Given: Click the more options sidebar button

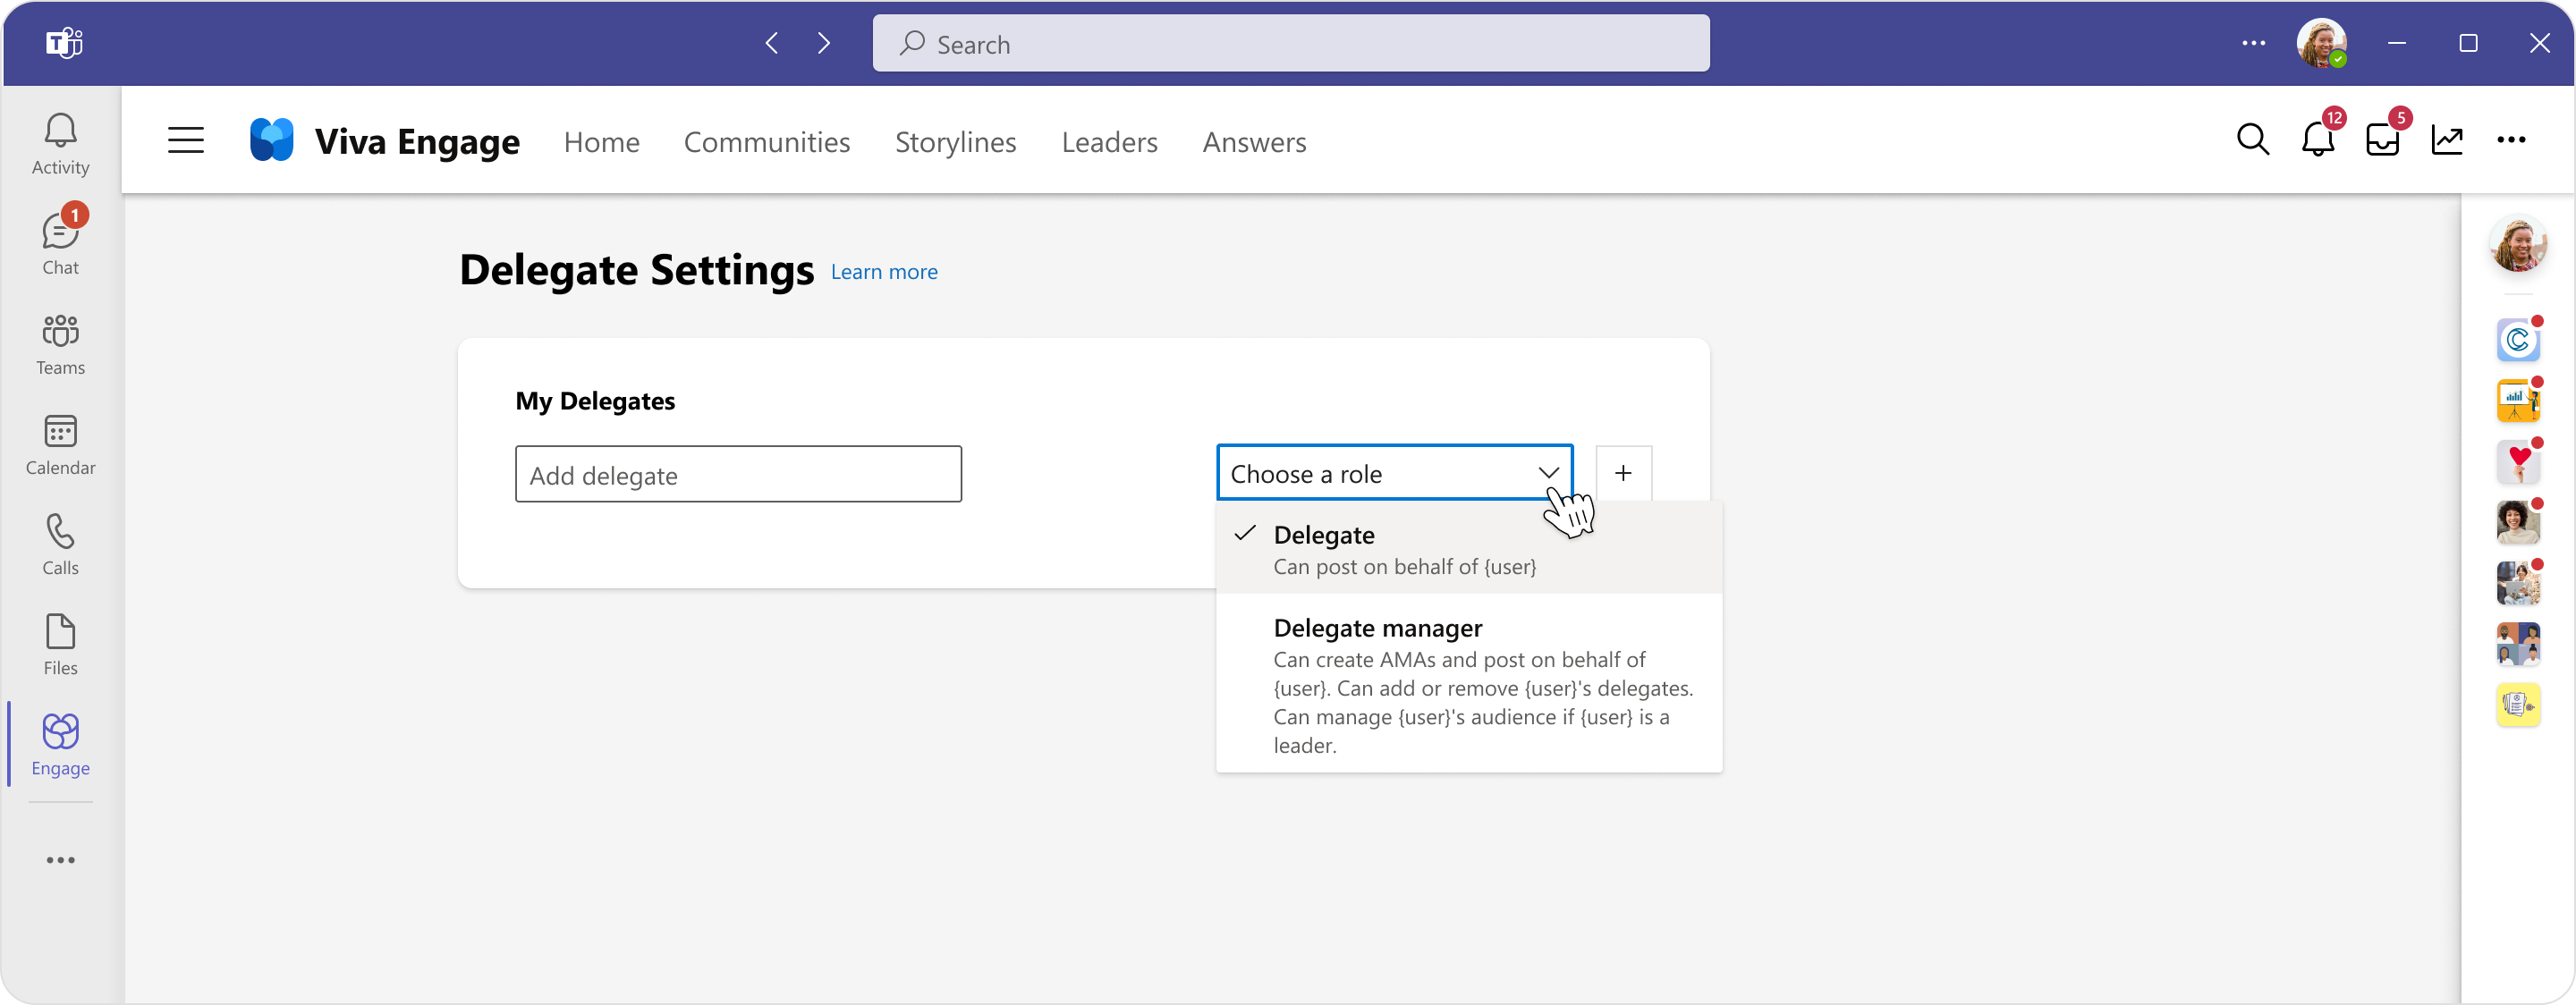Looking at the screenshot, I should tap(61, 859).
